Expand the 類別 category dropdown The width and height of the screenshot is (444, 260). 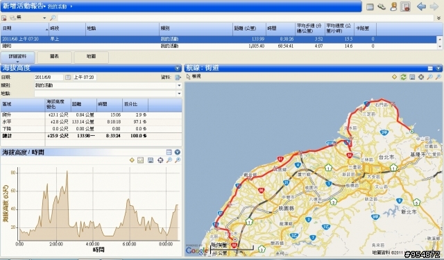179,85
